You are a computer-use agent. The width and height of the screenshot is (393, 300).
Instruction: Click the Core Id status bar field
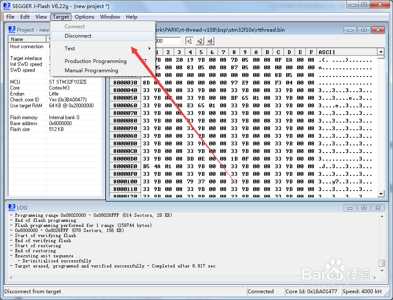click(x=312, y=292)
